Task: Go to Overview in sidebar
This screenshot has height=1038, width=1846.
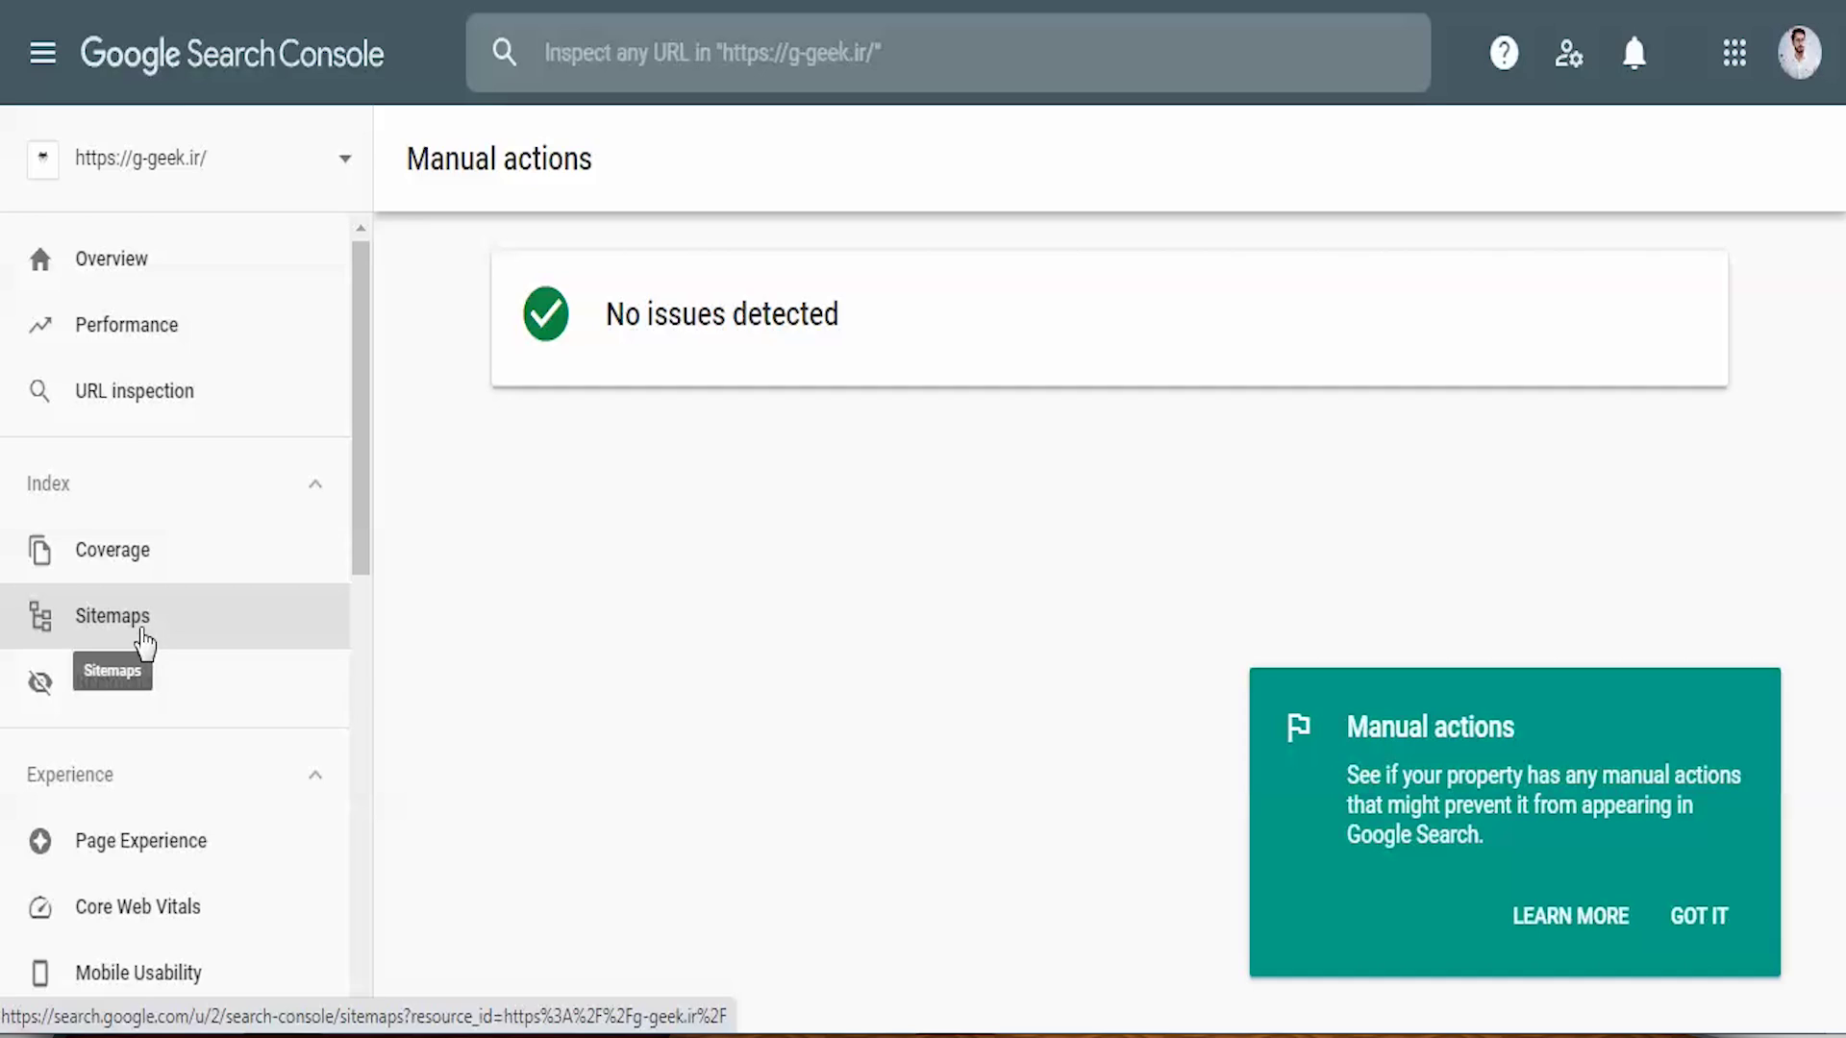Action: [112, 259]
